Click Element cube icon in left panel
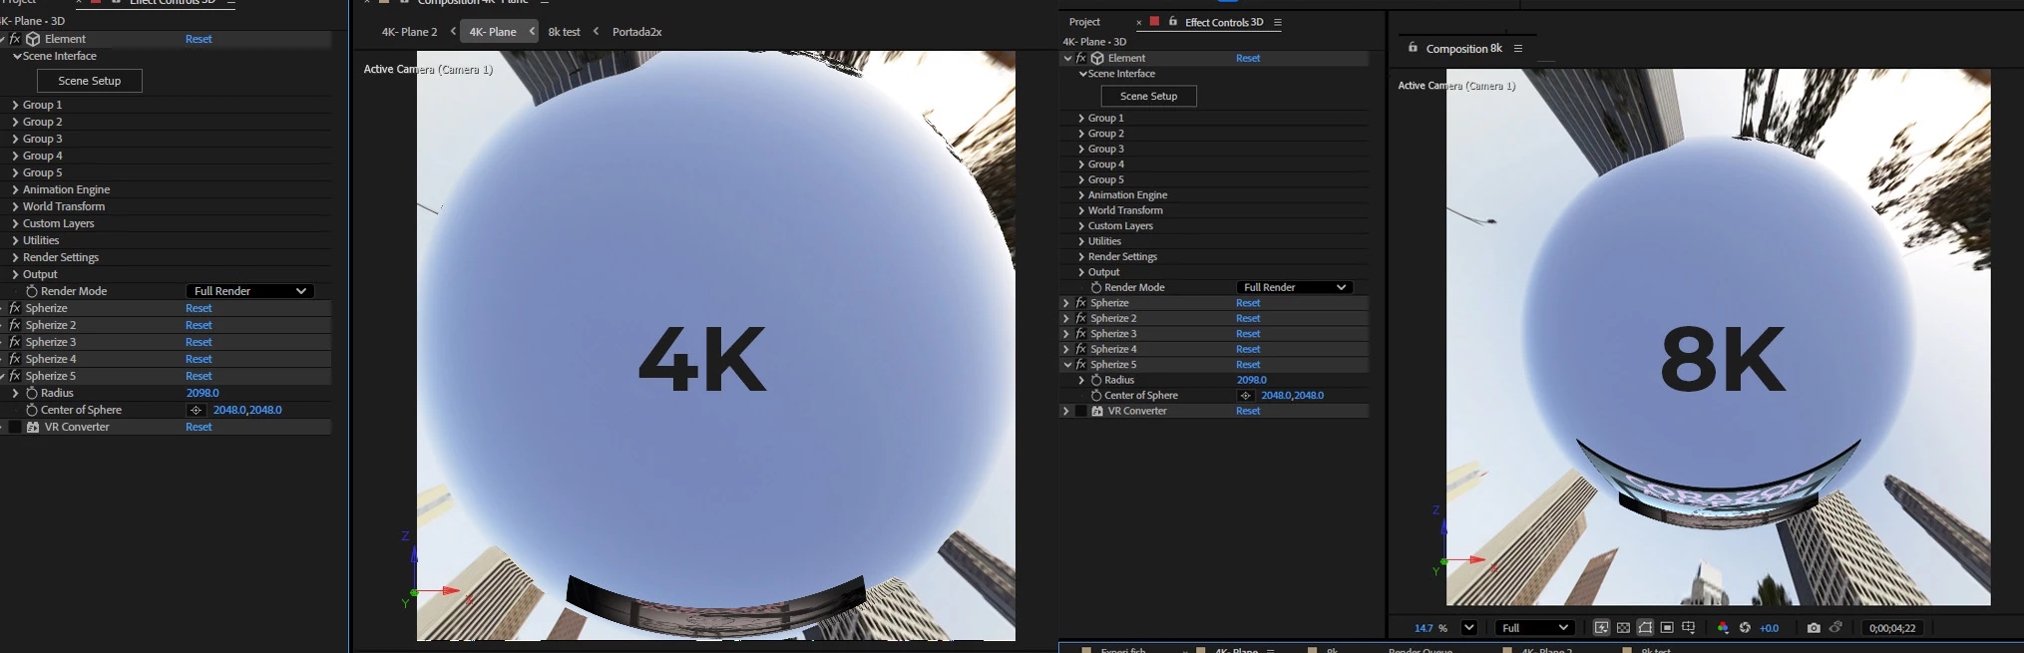2024x653 pixels. [x=33, y=39]
